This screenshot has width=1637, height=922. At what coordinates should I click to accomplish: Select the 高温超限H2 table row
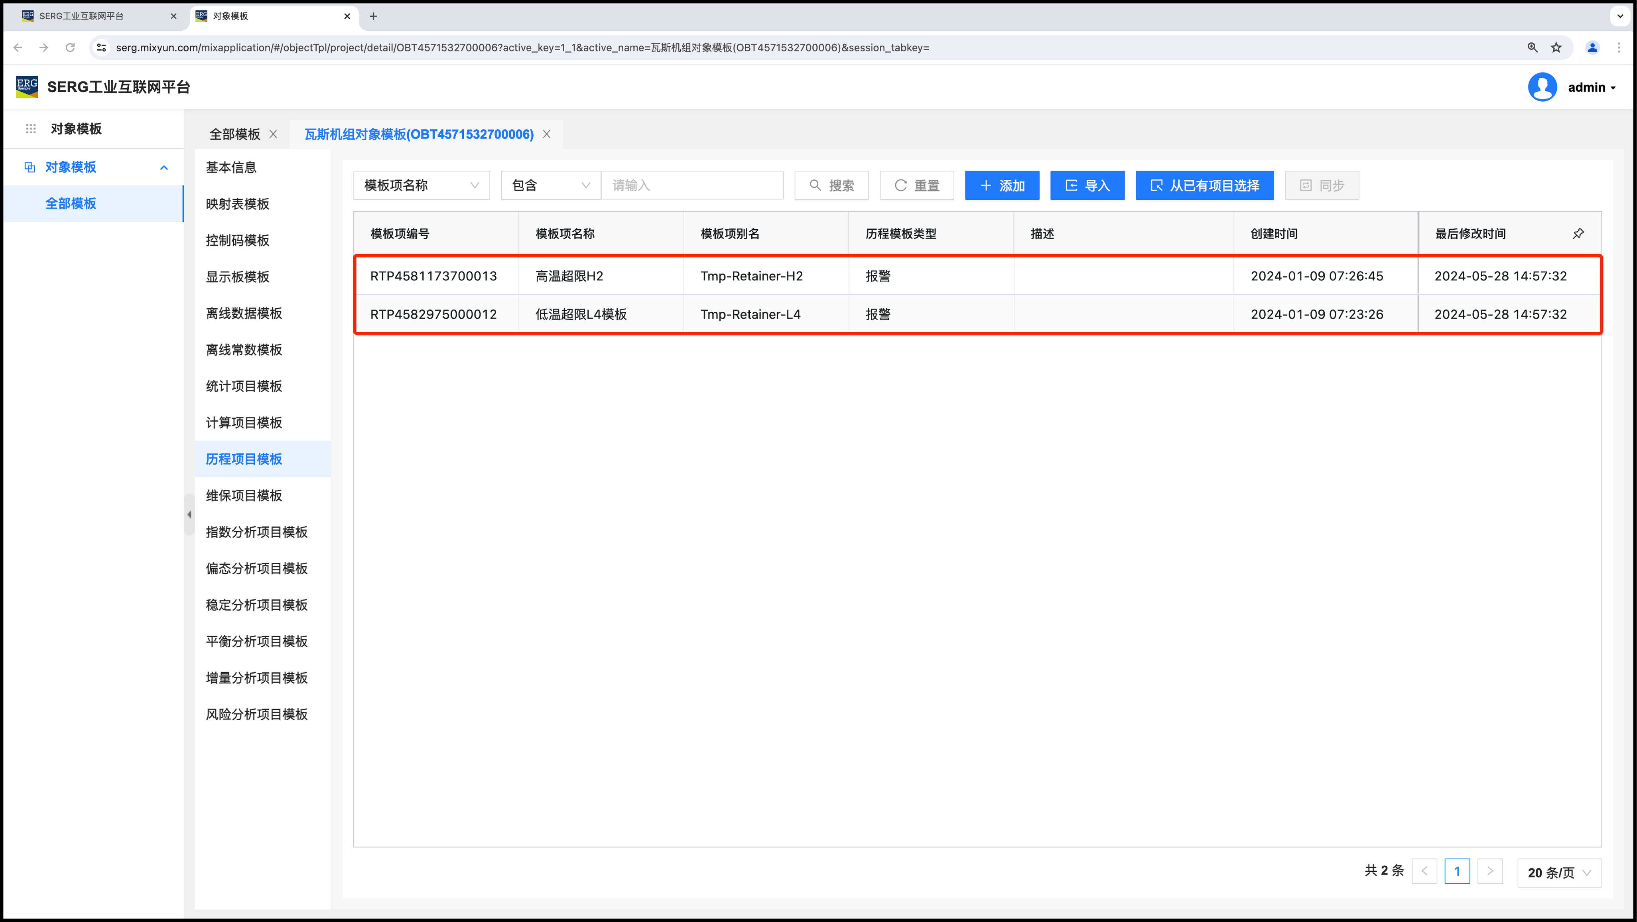tap(569, 276)
